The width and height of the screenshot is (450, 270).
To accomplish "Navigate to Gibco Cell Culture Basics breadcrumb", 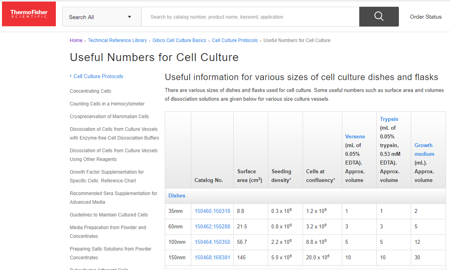I will click(179, 40).
